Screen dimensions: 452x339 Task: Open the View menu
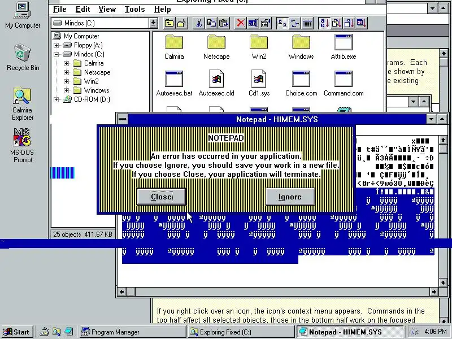point(107,9)
